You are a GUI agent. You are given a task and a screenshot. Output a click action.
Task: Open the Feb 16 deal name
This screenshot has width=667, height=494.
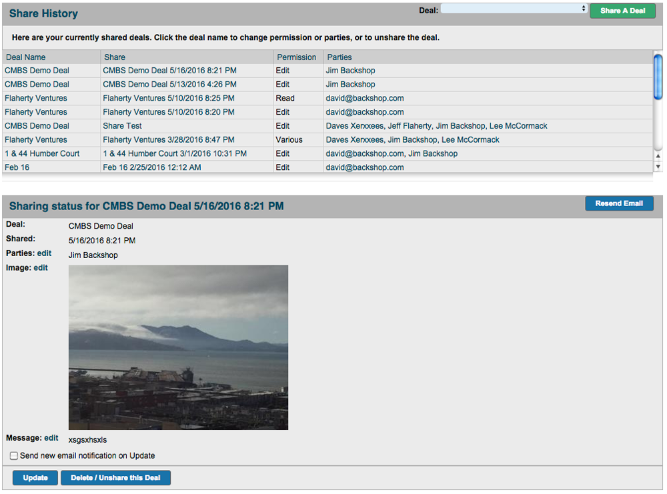coord(17,167)
